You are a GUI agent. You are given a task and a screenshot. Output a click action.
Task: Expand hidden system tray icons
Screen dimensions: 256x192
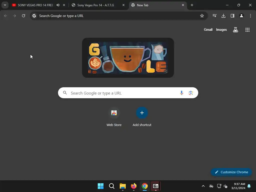pyautogui.click(x=203, y=186)
